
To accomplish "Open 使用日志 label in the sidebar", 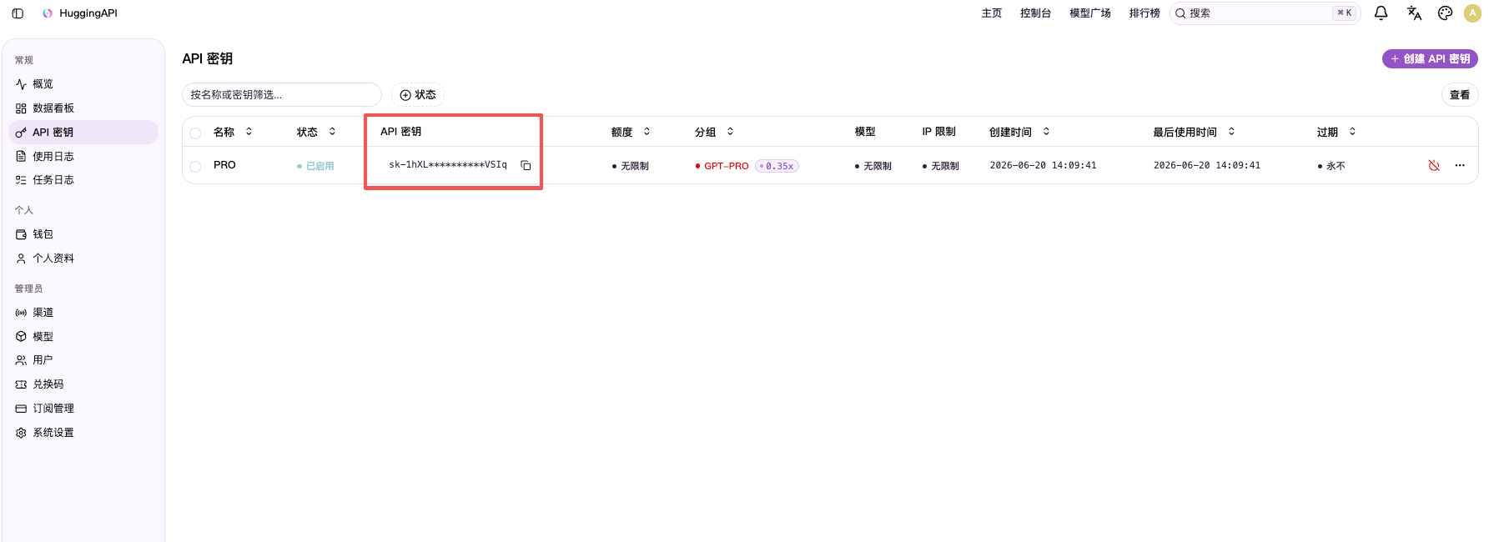I will 53,156.
